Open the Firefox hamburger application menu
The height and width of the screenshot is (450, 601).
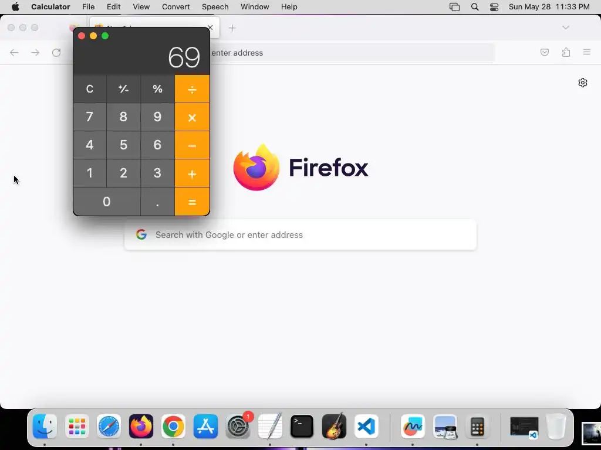587,52
